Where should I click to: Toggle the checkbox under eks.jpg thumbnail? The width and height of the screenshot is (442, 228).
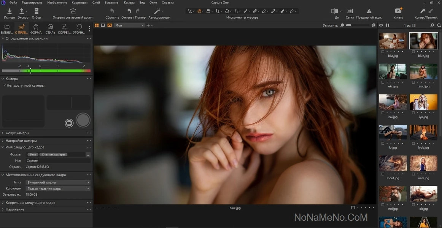pos(383,82)
